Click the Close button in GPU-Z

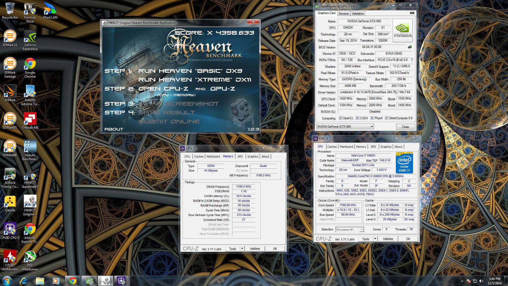coord(405,127)
